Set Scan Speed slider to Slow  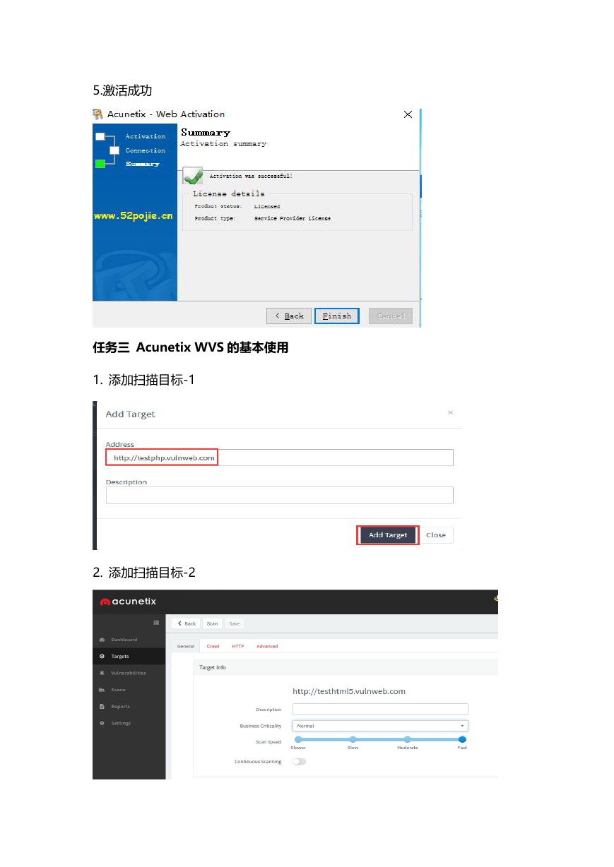pos(353,739)
